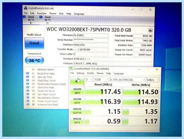The image size is (184, 139).
Task: Expand the 1GiB test size dropdown
Action: click(101, 80)
